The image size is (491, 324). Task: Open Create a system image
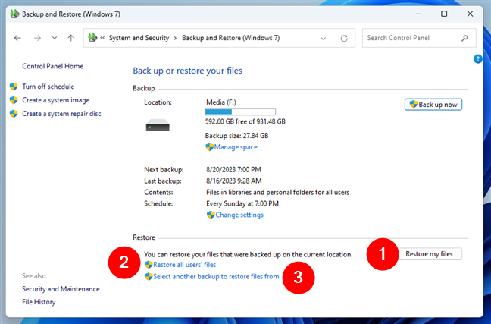tap(56, 100)
